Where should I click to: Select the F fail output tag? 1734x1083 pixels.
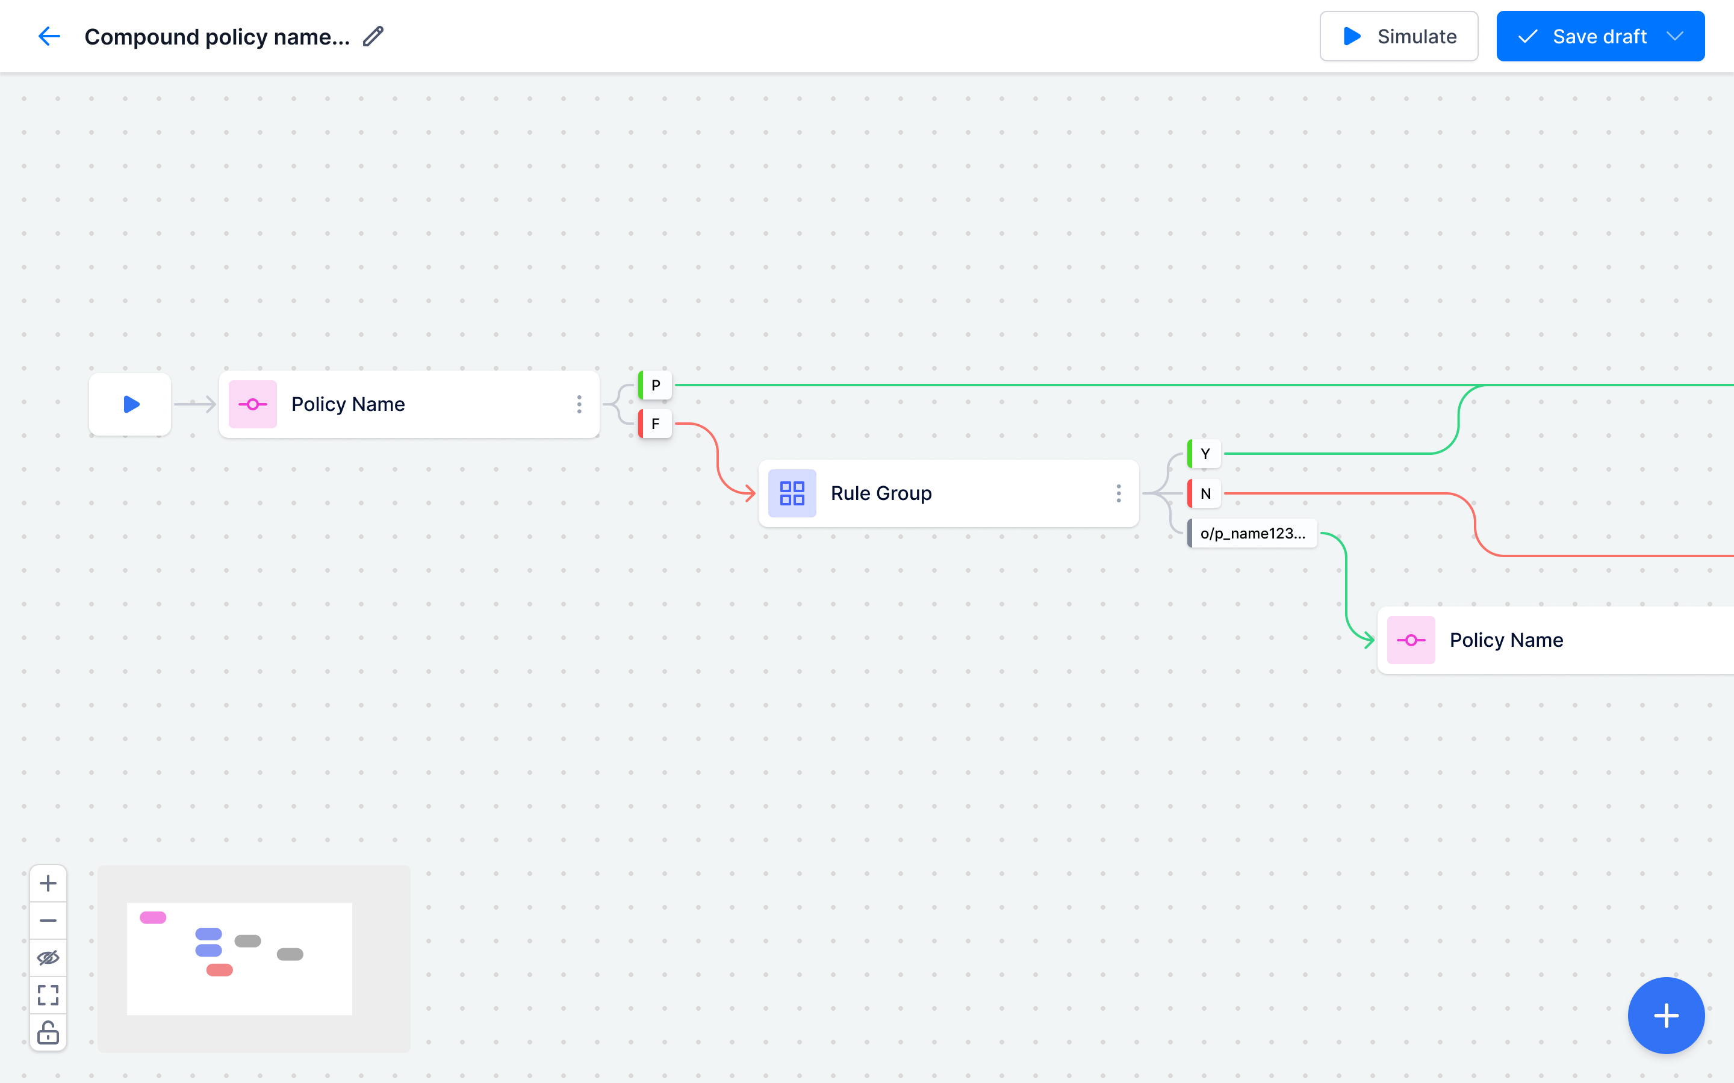tap(655, 424)
